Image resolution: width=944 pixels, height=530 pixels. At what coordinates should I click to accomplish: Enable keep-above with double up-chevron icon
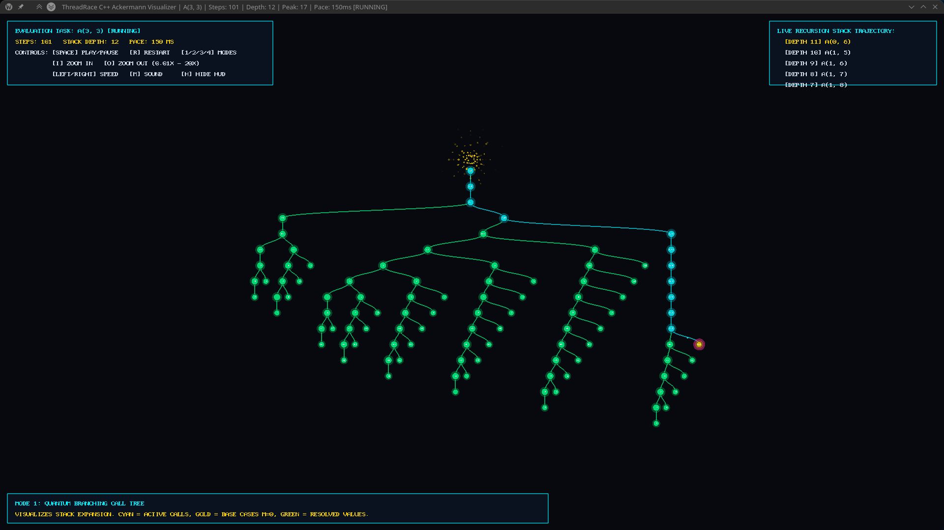(39, 7)
